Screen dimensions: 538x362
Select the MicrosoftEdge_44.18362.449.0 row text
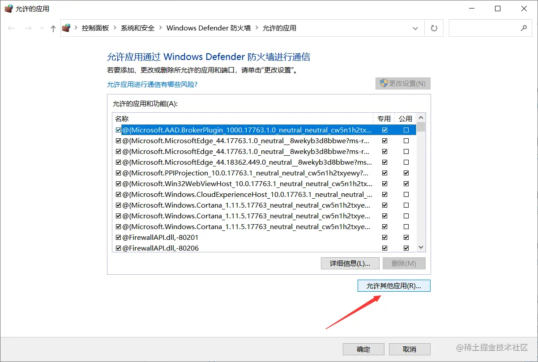point(247,162)
